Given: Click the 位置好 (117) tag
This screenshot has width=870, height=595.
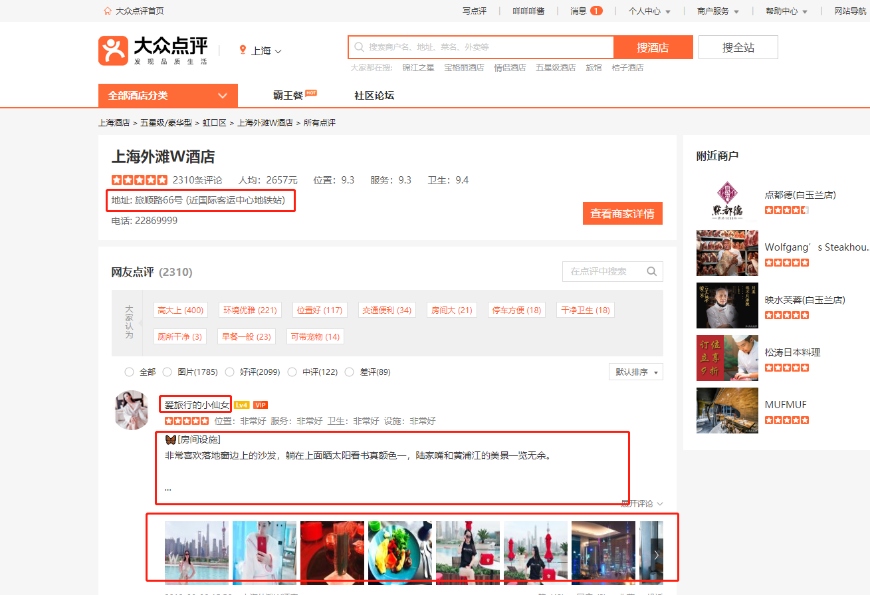Looking at the screenshot, I should point(320,310).
